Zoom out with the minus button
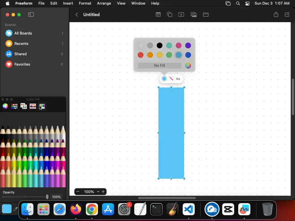Image resolution: width=295 pixels, height=221 pixels. 78,192
